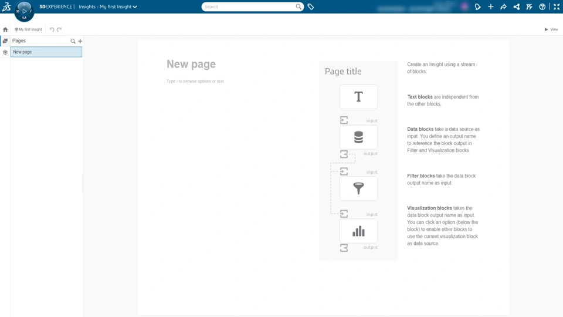This screenshot has width=563, height=317.
Task: Click the share arrow icon
Action: [503, 7]
